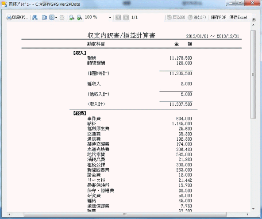Image resolution: width=262 pixels, height=219 pixels.
Task: Click the (報酬等計) subtotal label
Action: [x=98, y=73]
